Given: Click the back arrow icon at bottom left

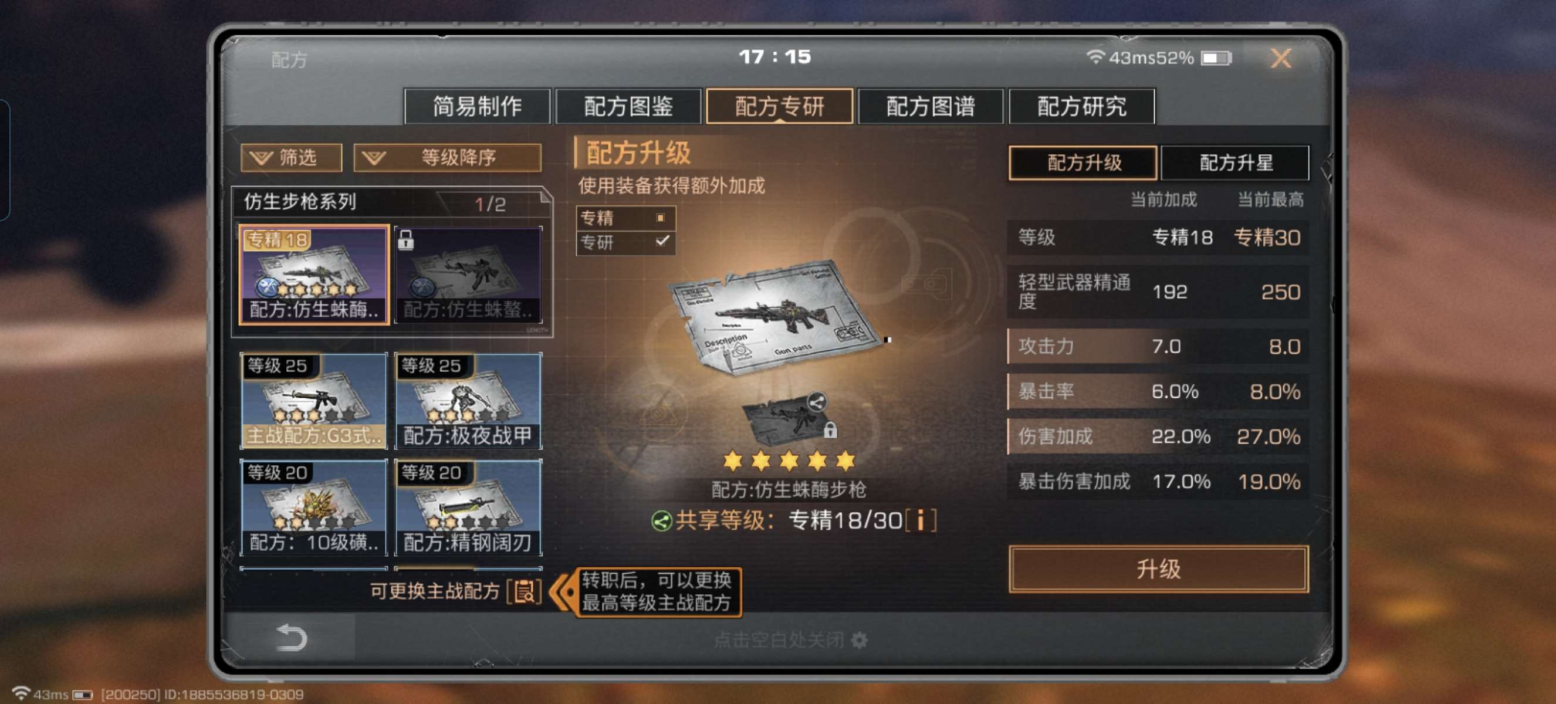Looking at the screenshot, I should click(291, 638).
